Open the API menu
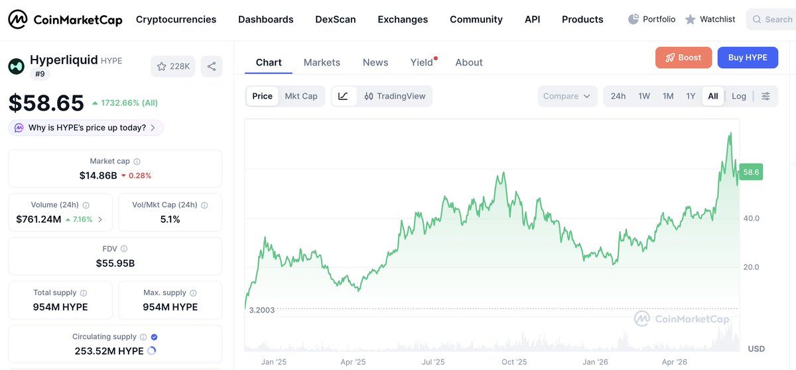796x370 pixels. point(532,19)
